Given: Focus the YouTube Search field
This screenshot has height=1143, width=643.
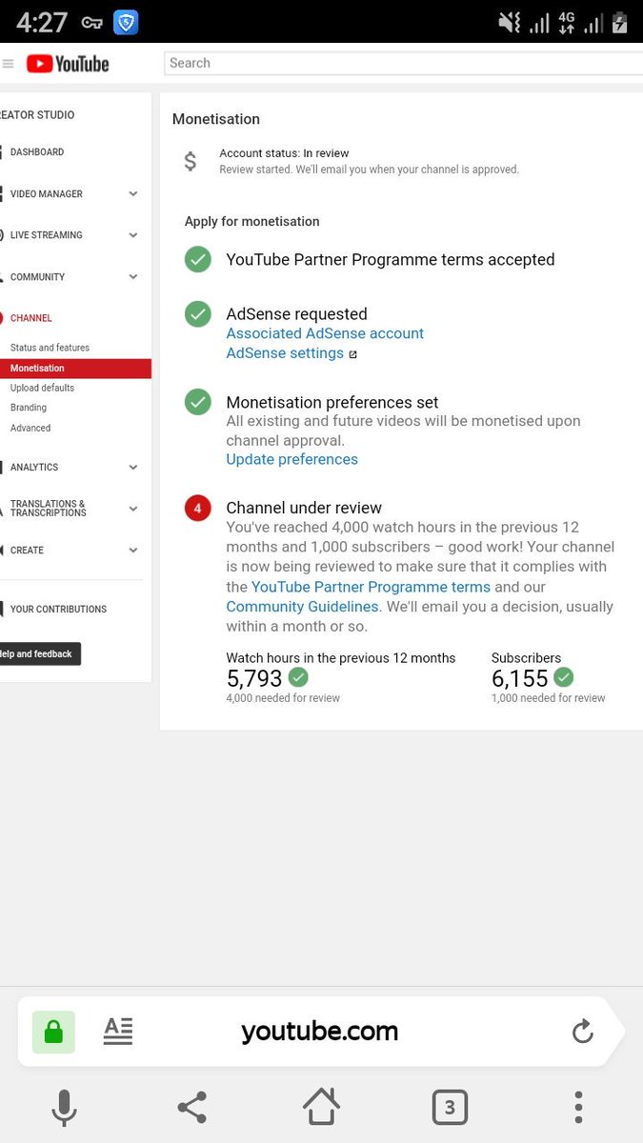Looking at the screenshot, I should click(x=404, y=63).
